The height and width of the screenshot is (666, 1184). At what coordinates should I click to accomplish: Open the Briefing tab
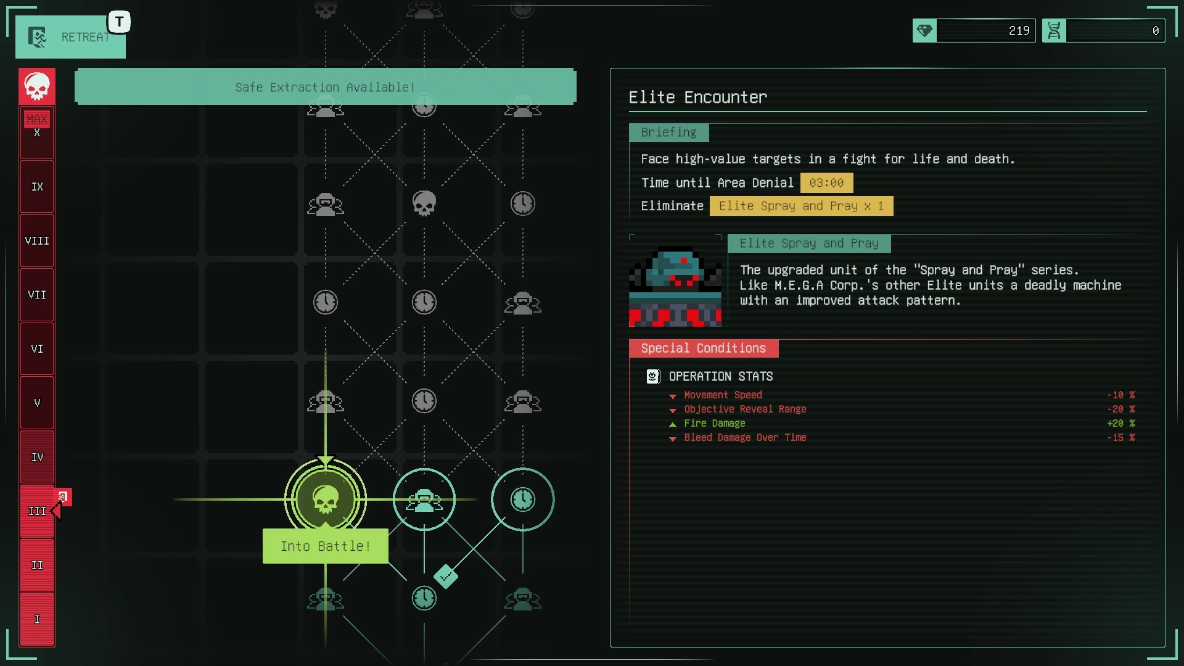(x=668, y=133)
